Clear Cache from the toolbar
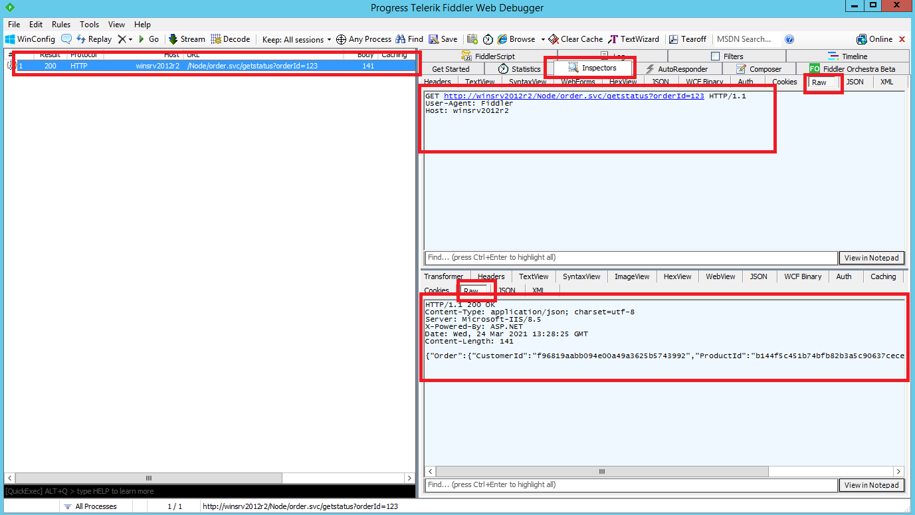This screenshot has width=915, height=515. pos(575,39)
